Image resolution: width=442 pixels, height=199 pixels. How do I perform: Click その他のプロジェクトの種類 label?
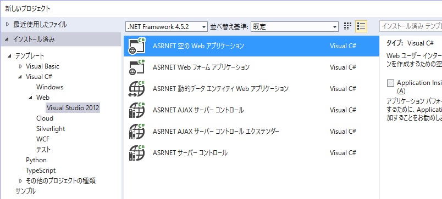[x=60, y=181]
